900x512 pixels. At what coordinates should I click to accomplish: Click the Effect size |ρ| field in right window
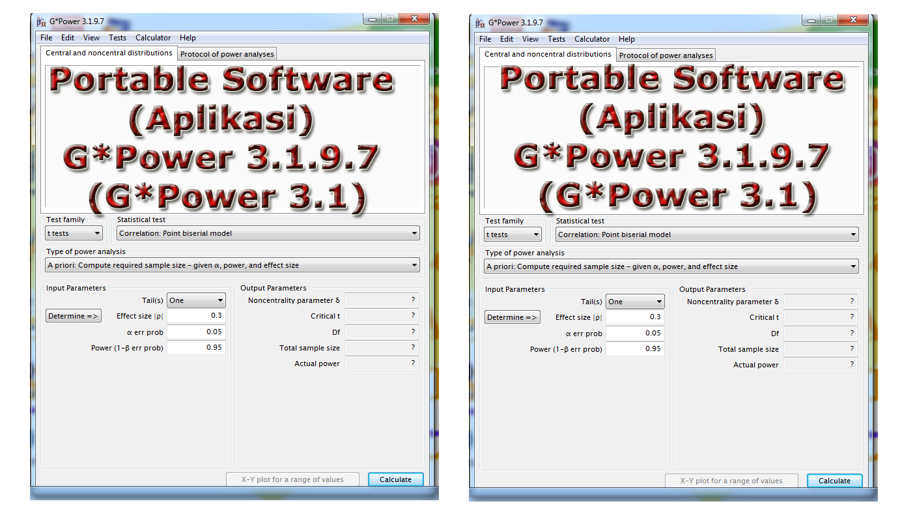point(635,317)
